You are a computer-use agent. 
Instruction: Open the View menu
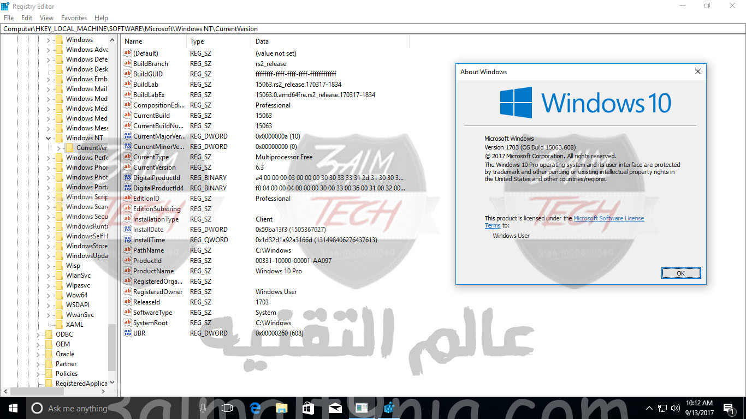pos(46,18)
